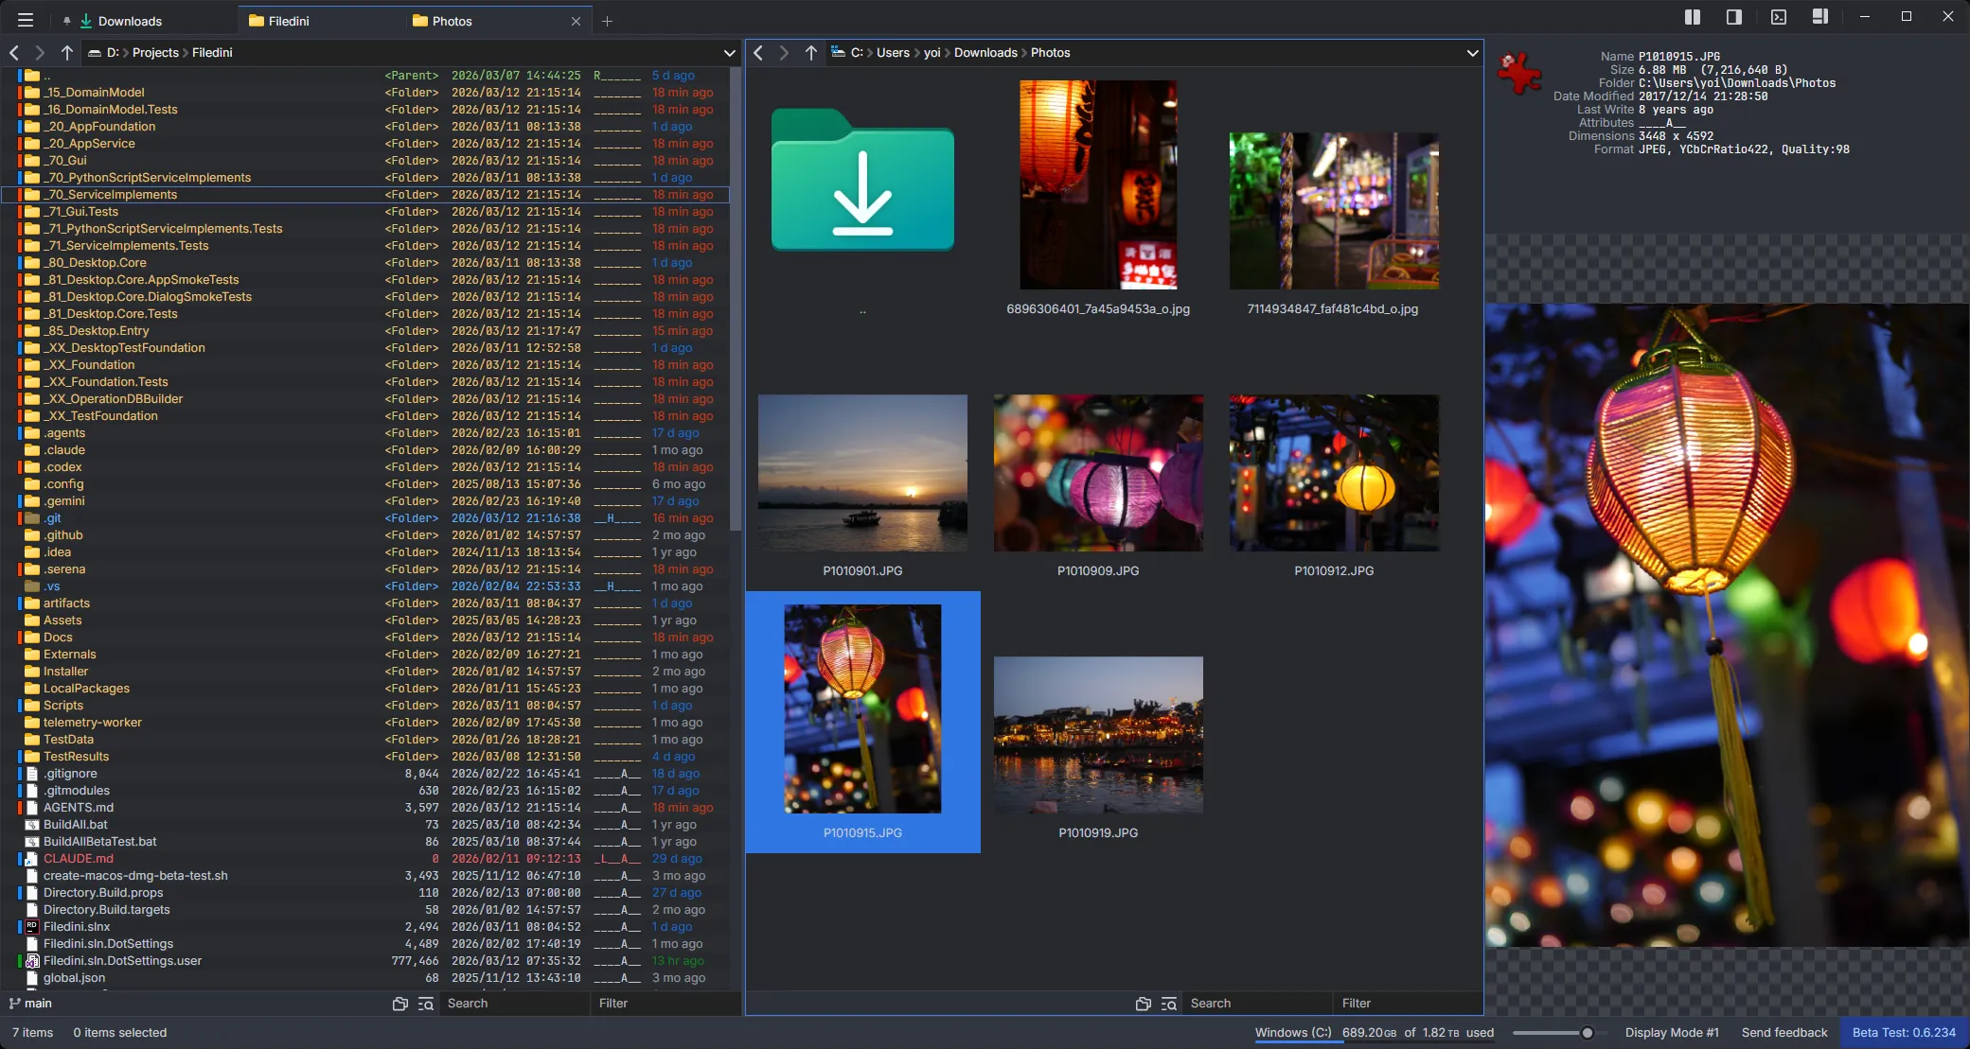Click the panel layout icon in title bar

pos(1819,17)
